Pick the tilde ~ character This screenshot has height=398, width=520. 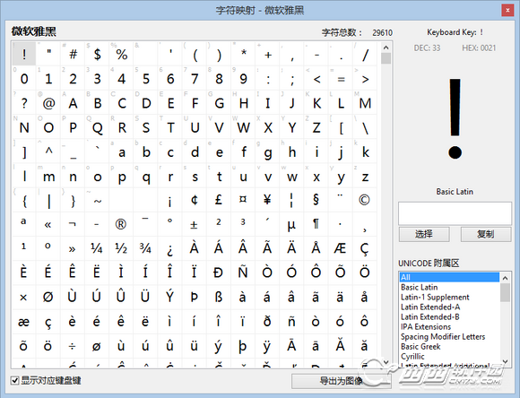coord(97,201)
